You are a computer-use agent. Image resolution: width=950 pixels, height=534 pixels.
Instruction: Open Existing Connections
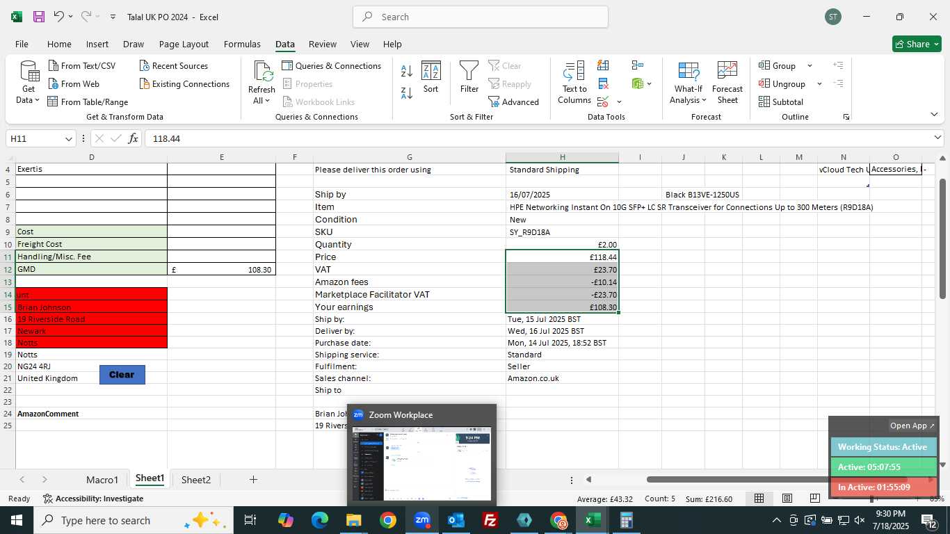[x=184, y=83]
